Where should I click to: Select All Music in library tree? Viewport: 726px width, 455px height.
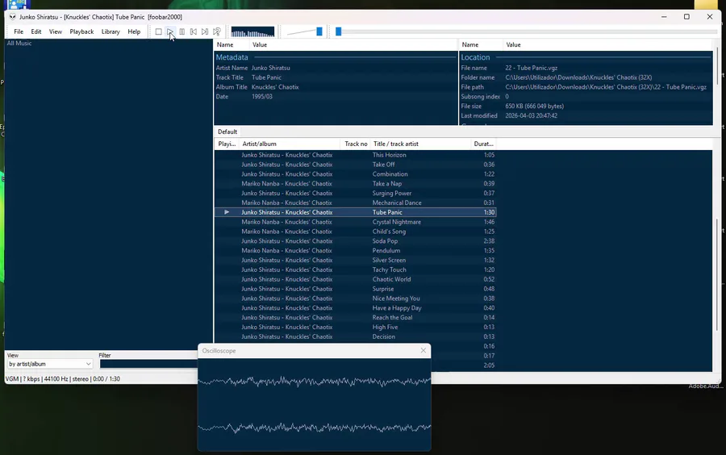coord(19,43)
